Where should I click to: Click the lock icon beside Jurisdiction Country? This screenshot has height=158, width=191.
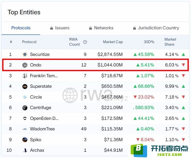(x=134, y=28)
